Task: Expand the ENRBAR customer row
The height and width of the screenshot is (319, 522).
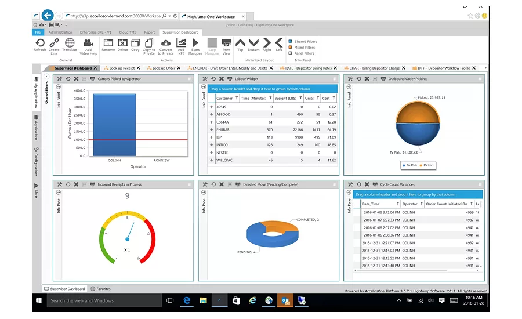Action: point(211,130)
